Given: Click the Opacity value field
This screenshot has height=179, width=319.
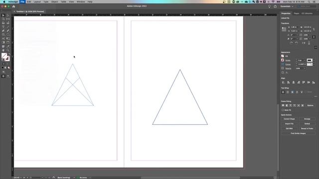Looking at the screenshot, I should point(299,69).
